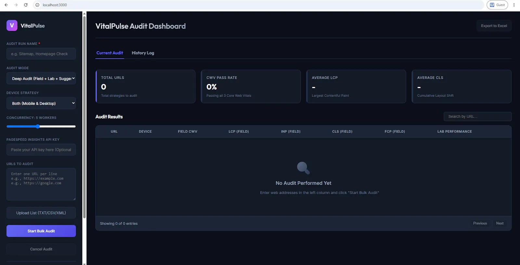
Task: Click Upload List (TXT/CSV/XML) button
Action: (41, 213)
